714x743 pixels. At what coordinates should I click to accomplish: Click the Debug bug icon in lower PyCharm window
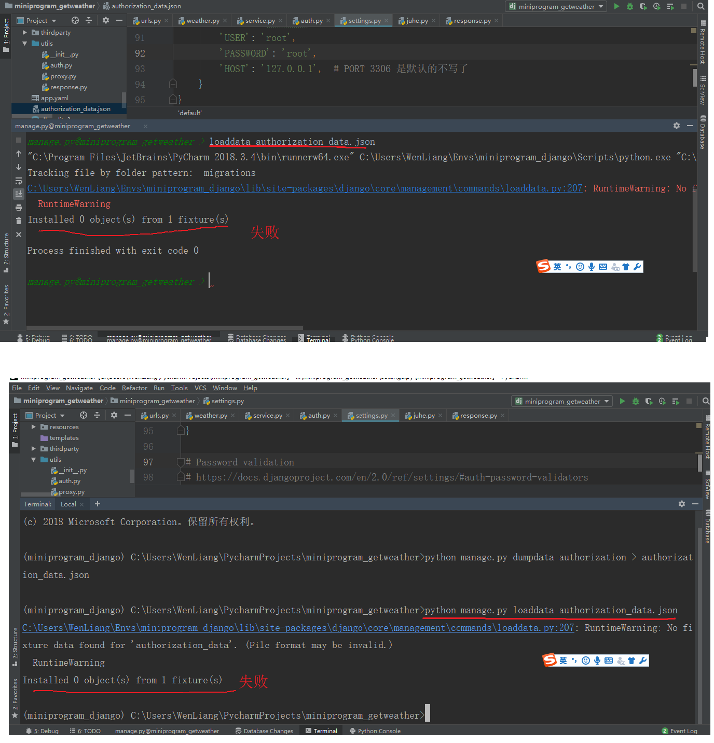[x=636, y=401]
